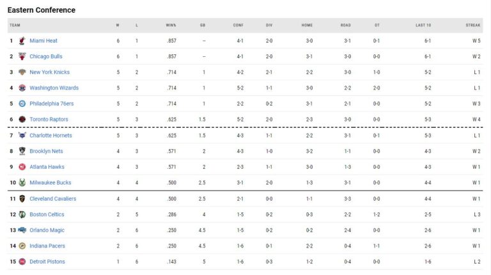Click the GB column header
Screen dimensions: 491x275
coord(203,26)
